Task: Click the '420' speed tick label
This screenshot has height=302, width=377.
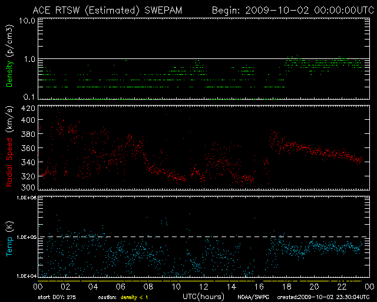Action: coord(28,108)
